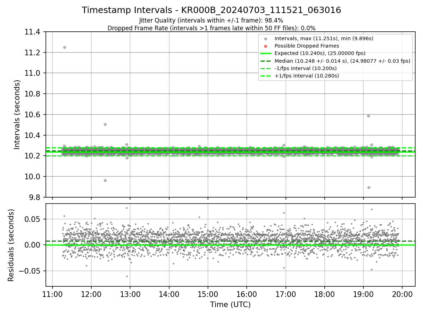Click the lowest residual point near 13:00
423x317 pixels.
pos(127,276)
